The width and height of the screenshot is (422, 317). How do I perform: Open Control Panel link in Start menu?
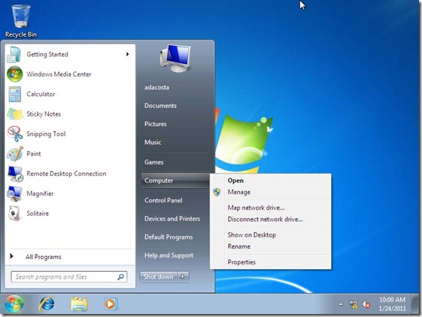pyautogui.click(x=163, y=201)
